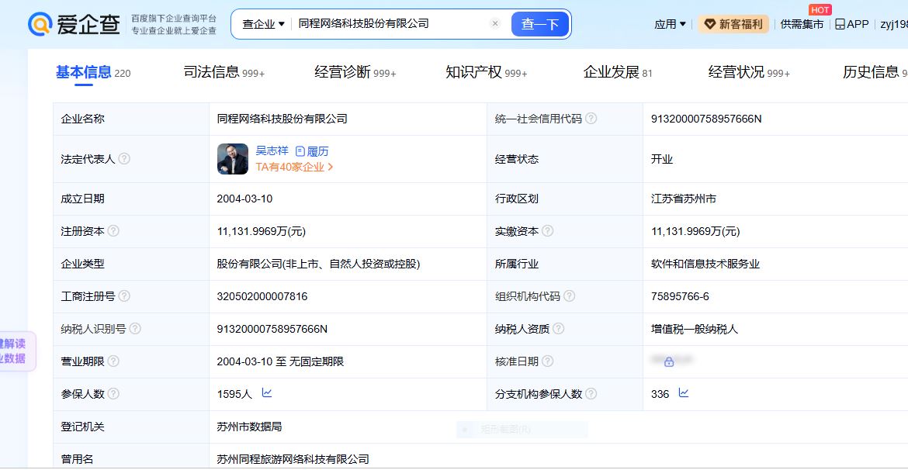Select the 开业 business status value
908x470 pixels.
pos(662,159)
